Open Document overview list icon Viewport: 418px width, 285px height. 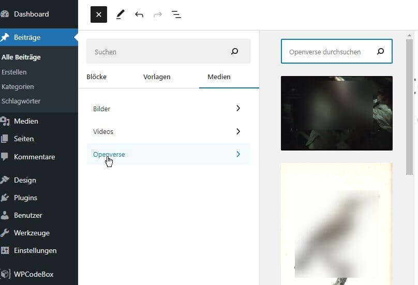(x=176, y=14)
